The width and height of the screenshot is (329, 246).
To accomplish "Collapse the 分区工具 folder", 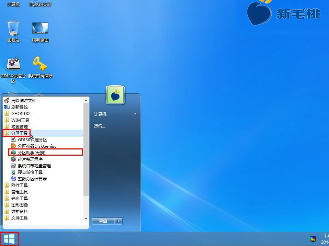I will (43, 133).
